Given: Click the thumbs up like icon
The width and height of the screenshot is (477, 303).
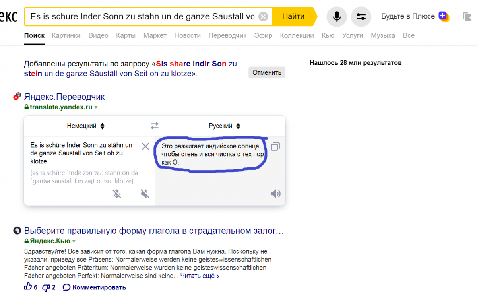Looking at the screenshot, I should click(28, 287).
